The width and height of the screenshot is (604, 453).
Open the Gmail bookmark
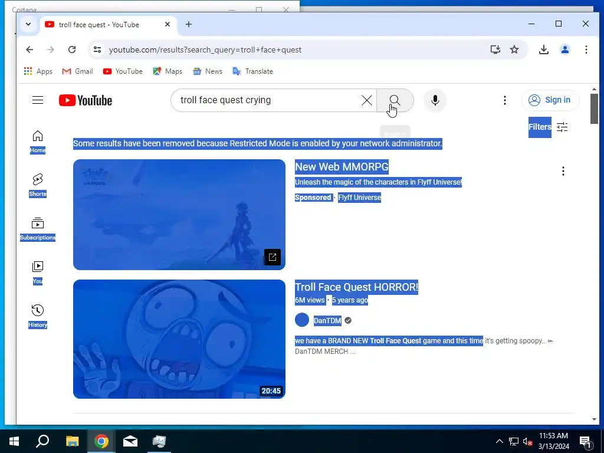tap(77, 71)
